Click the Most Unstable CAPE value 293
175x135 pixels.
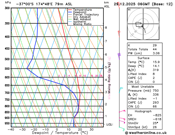tap(156, 102)
